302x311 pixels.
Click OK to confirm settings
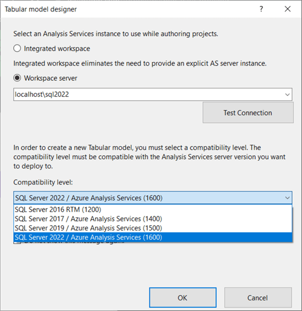(183, 297)
